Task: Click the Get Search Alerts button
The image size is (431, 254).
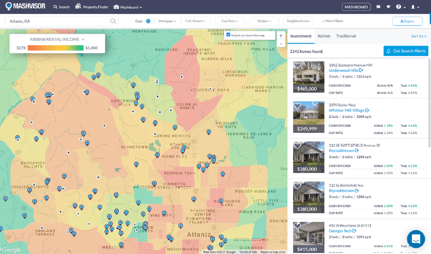Action: (x=406, y=51)
